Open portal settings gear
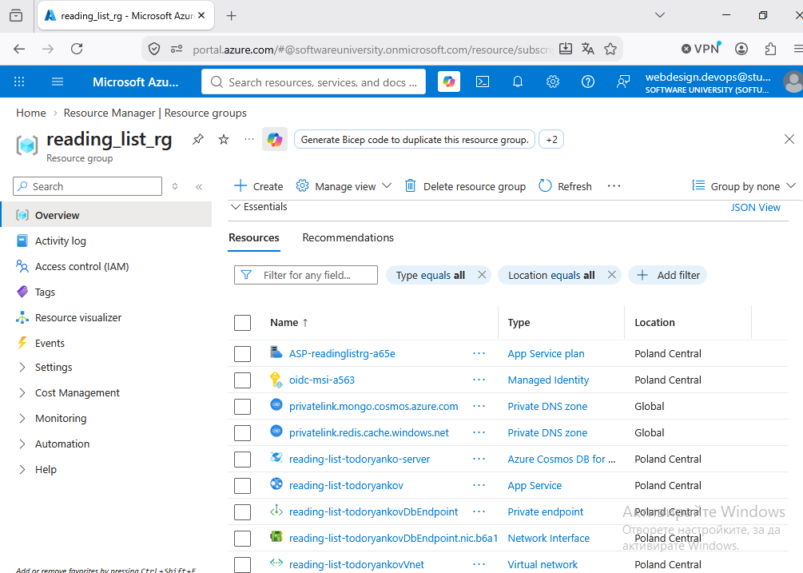 tap(553, 82)
